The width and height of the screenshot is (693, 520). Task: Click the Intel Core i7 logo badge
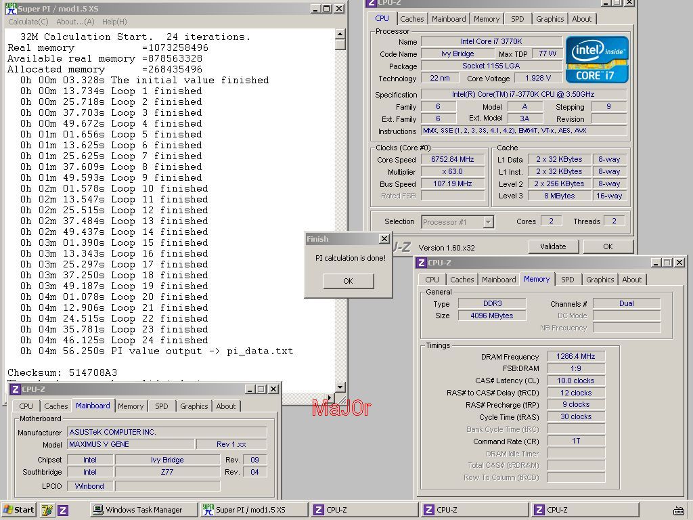597,60
